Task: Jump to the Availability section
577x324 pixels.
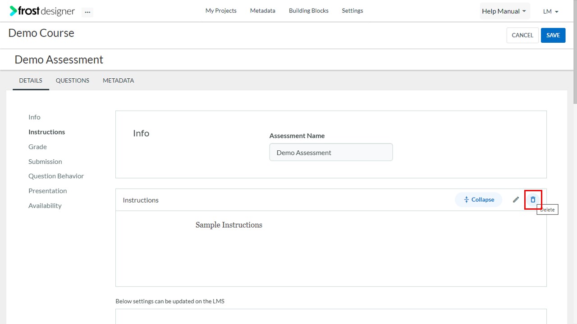Action: [45, 206]
